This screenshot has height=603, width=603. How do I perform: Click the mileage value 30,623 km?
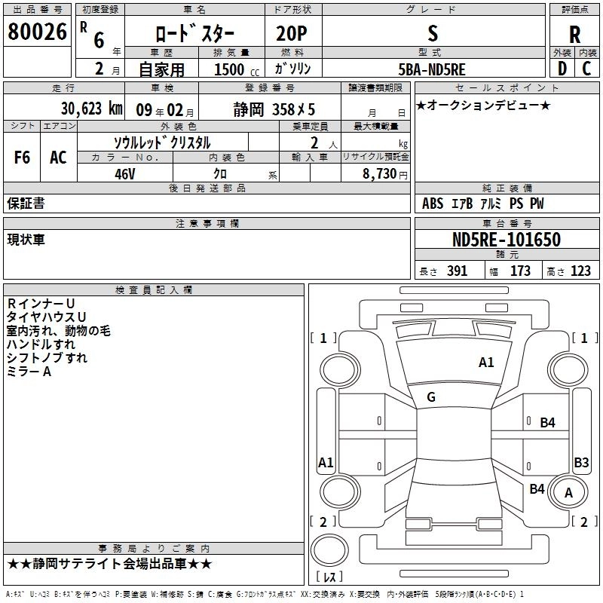(x=91, y=108)
